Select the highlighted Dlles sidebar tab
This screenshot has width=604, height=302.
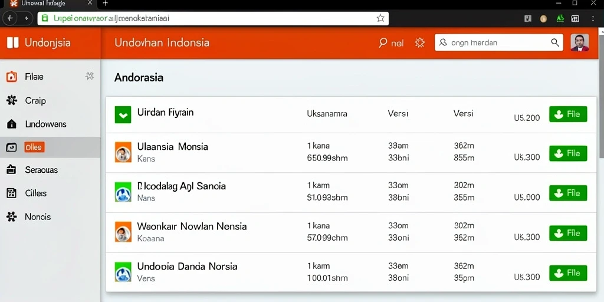tap(34, 147)
